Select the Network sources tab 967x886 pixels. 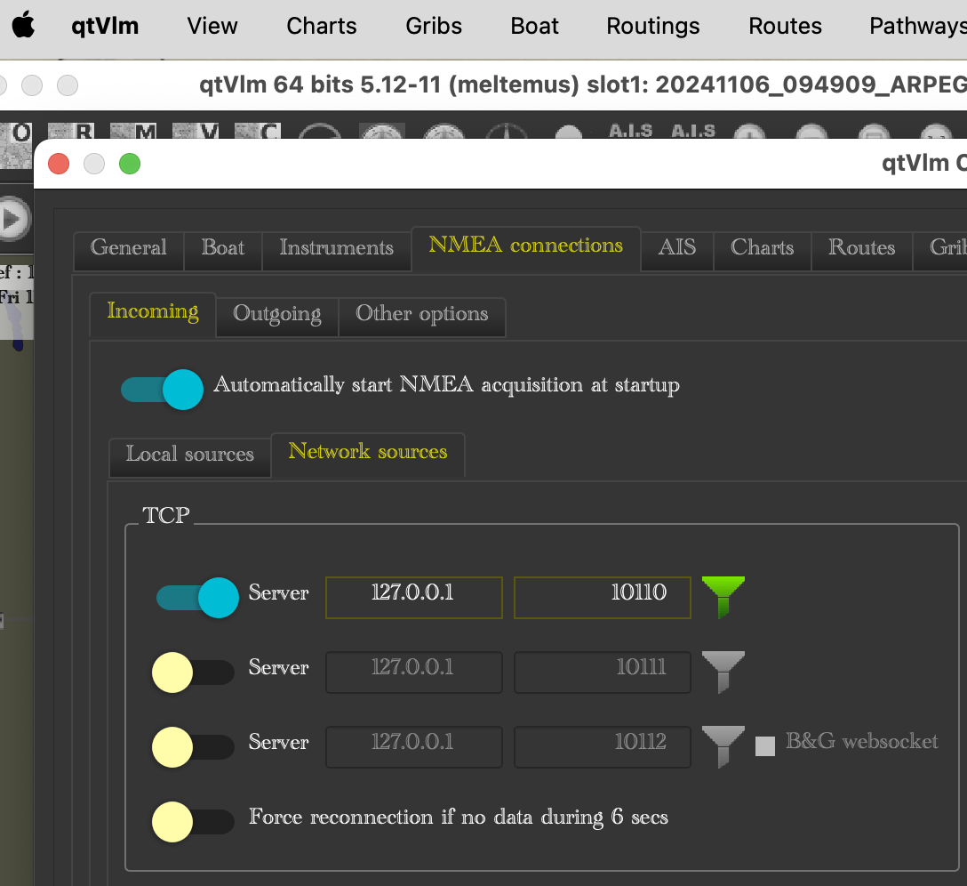tap(368, 455)
